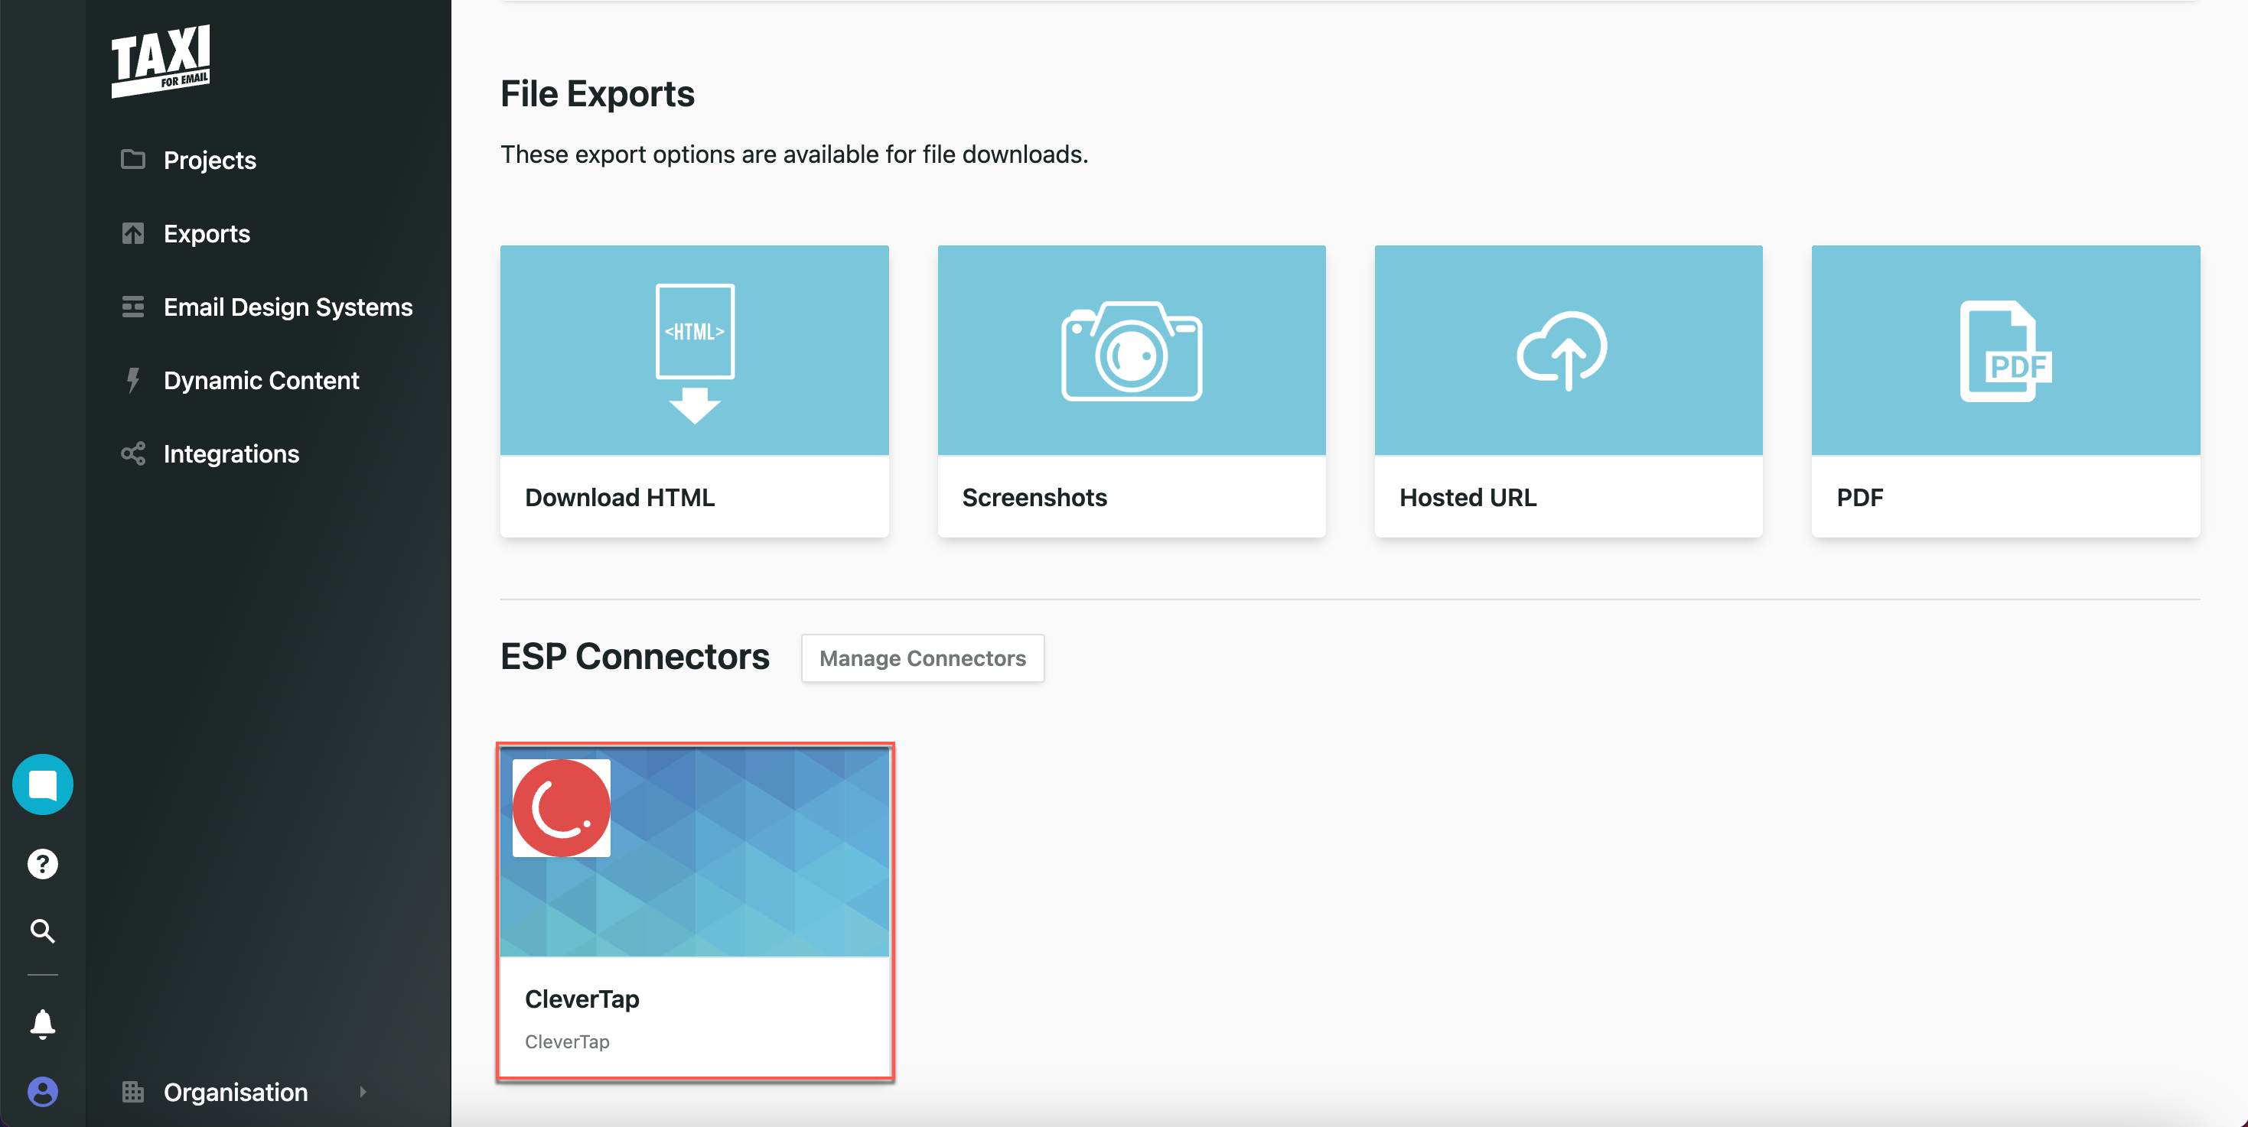Screen dimensions: 2248x1127
Task: Open the user profile avatar
Action: point(43,1091)
